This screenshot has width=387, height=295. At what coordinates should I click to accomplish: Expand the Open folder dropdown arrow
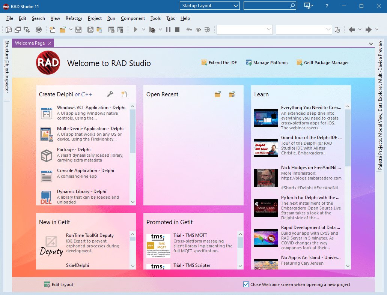click(x=71, y=30)
